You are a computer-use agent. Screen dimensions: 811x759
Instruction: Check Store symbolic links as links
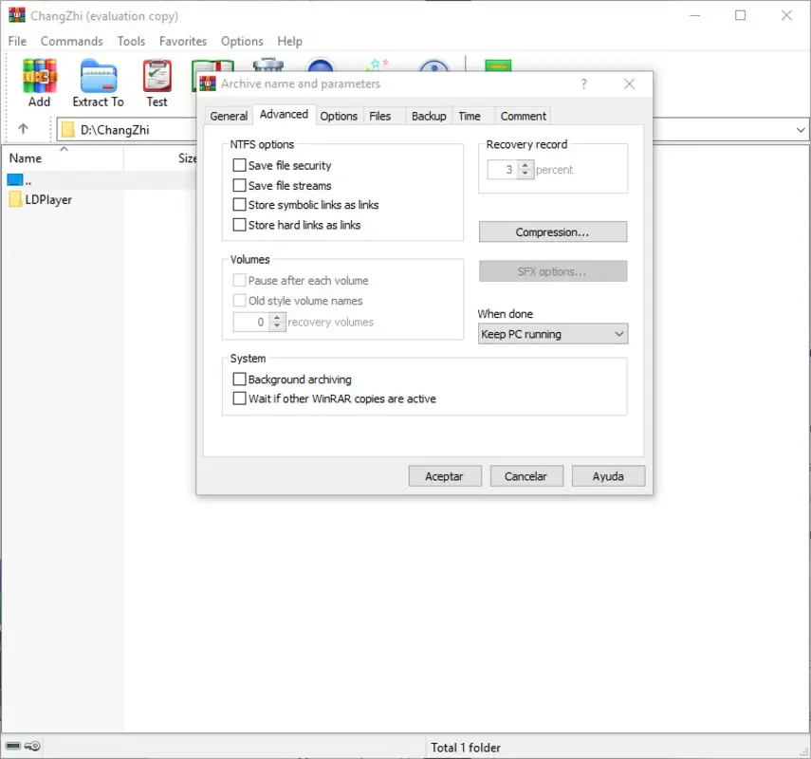click(x=239, y=205)
